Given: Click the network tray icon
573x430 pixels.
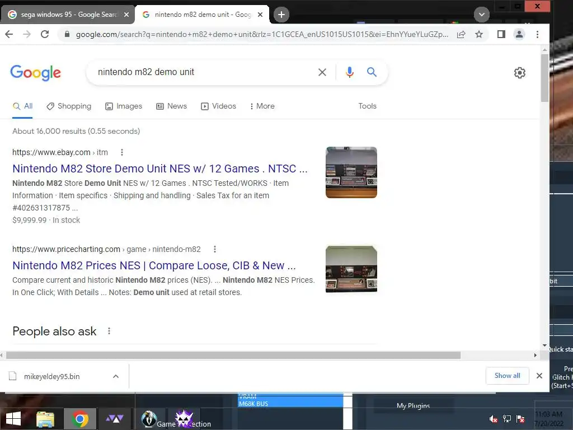Looking at the screenshot, I should tap(507, 419).
